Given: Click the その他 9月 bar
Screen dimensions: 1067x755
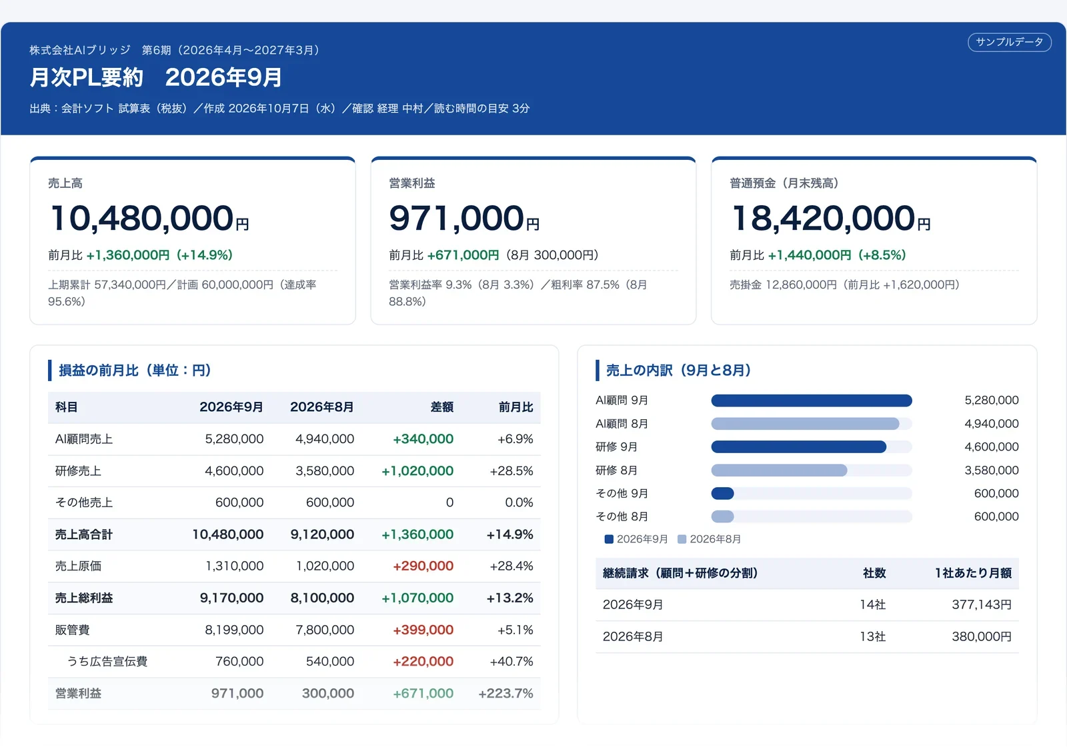Looking at the screenshot, I should [723, 494].
